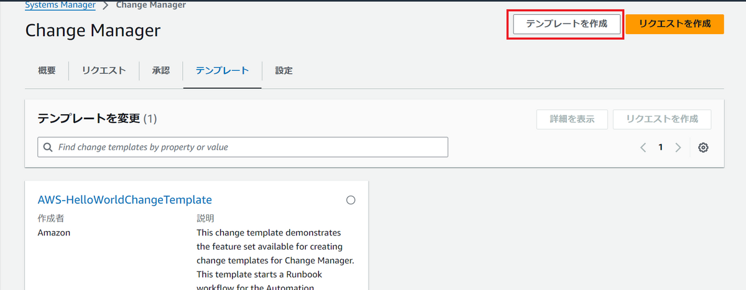Click the テンプレートを作成 button

point(566,24)
